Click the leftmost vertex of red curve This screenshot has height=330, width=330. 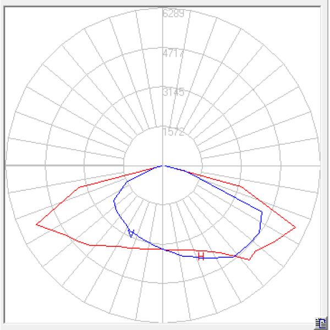tap(36, 224)
